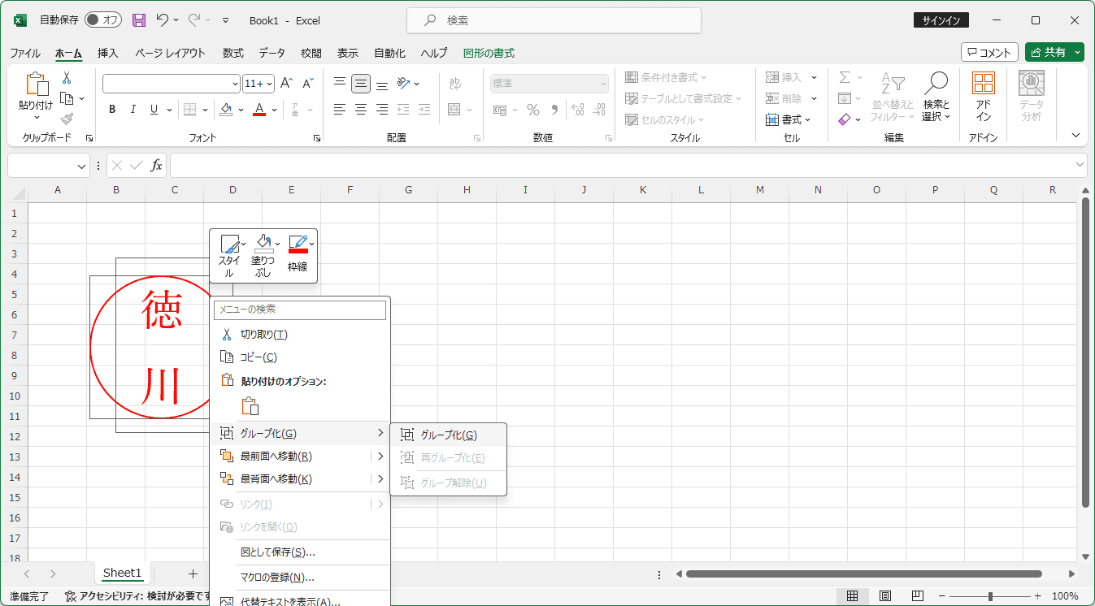
Task: Toggle bottom vertical alignment
Action: (x=382, y=84)
